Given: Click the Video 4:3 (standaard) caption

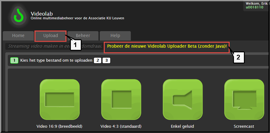Looking at the screenshot, I should pyautogui.click(x=121, y=126).
